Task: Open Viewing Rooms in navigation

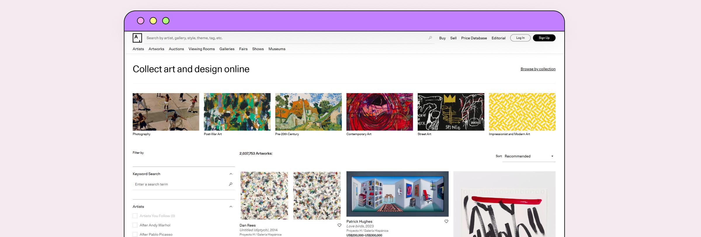Action: coord(202,49)
